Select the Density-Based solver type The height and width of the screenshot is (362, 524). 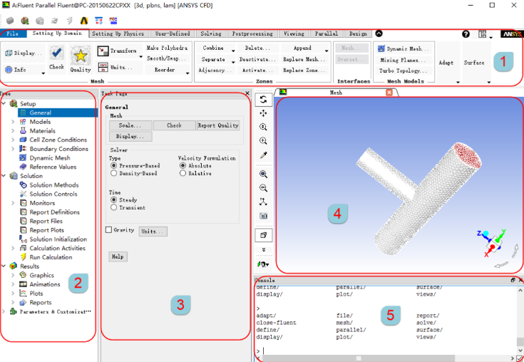point(113,173)
